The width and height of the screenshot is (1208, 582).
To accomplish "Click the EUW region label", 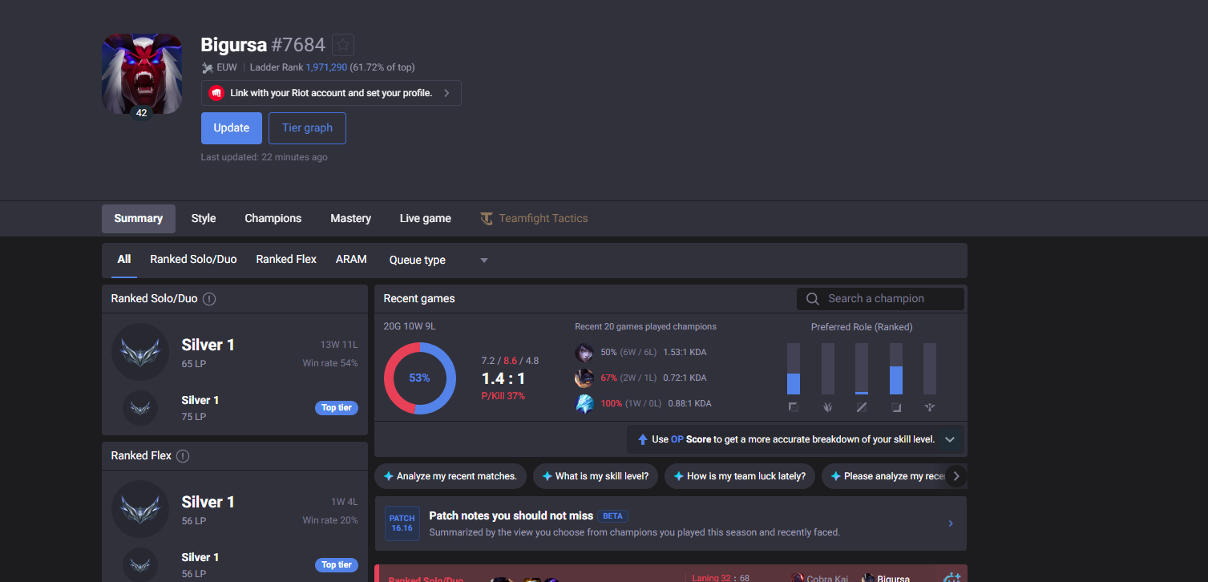I will [227, 67].
